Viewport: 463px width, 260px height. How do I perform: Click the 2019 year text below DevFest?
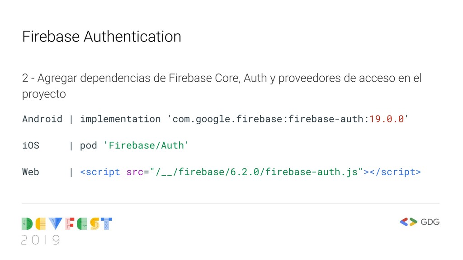(x=41, y=240)
